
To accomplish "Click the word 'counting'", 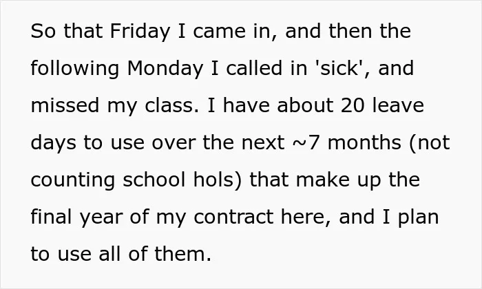I will click(73, 181).
